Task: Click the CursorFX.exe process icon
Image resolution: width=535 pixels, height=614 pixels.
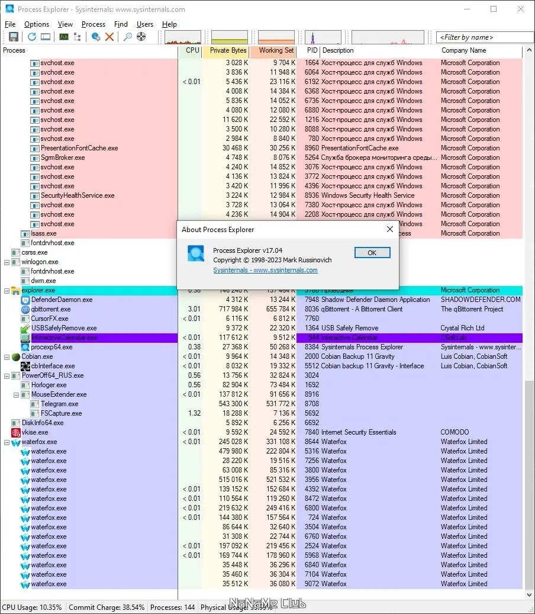Action: click(25, 319)
